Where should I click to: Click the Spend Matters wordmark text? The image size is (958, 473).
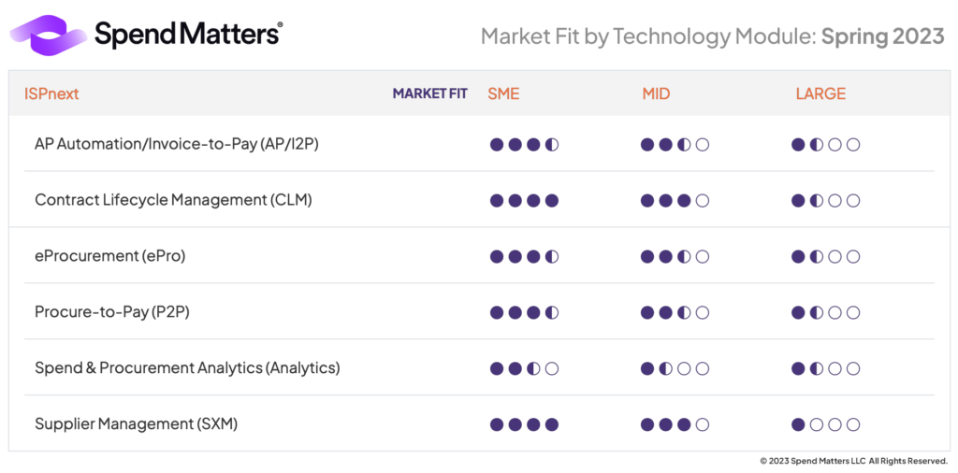pyautogui.click(x=188, y=35)
